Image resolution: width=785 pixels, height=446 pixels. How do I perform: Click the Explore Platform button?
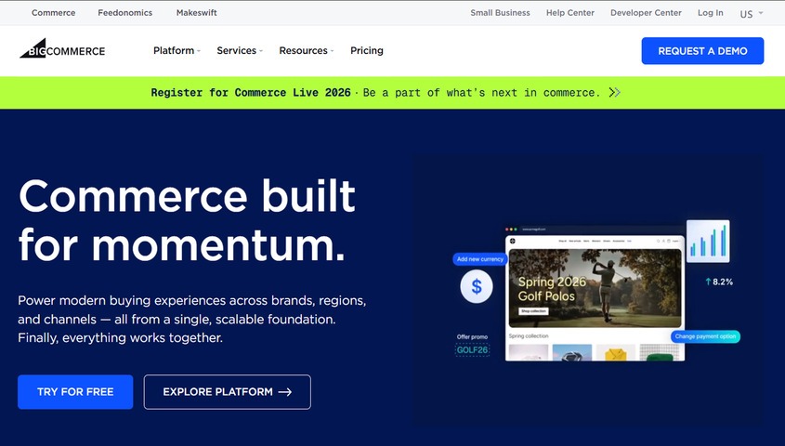228,392
